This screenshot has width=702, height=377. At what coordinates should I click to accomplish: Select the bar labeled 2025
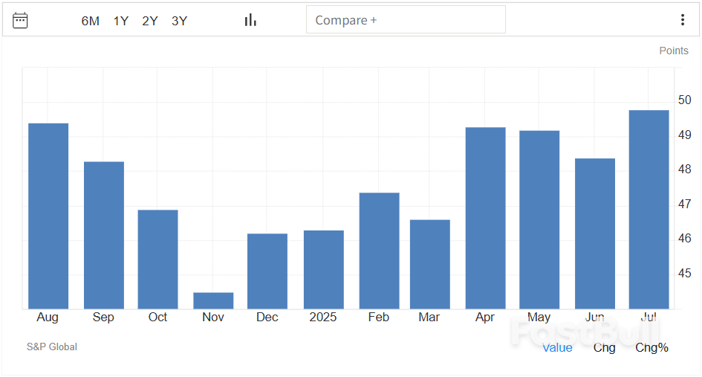pyautogui.click(x=323, y=269)
